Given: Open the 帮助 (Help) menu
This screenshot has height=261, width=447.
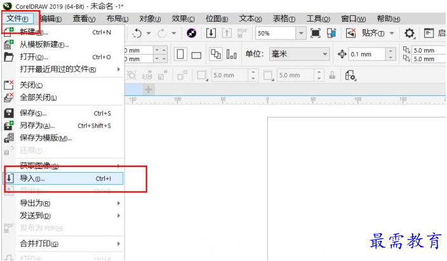Looking at the screenshot, I should [389, 19].
